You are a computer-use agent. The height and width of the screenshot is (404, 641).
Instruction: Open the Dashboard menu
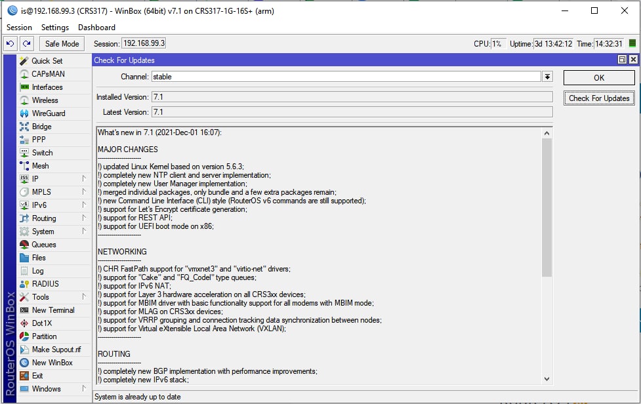click(x=96, y=28)
